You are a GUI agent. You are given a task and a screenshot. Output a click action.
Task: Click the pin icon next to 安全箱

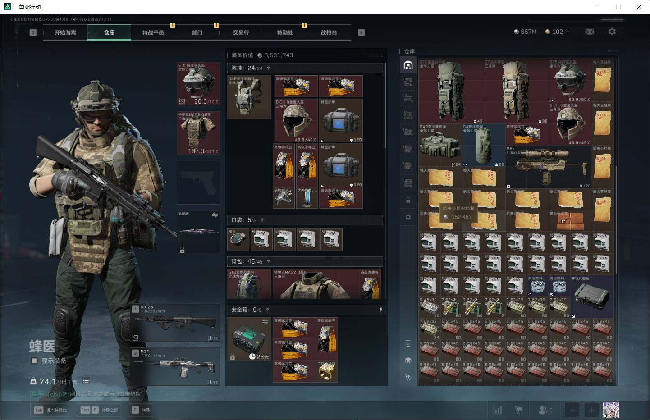pyautogui.click(x=381, y=310)
